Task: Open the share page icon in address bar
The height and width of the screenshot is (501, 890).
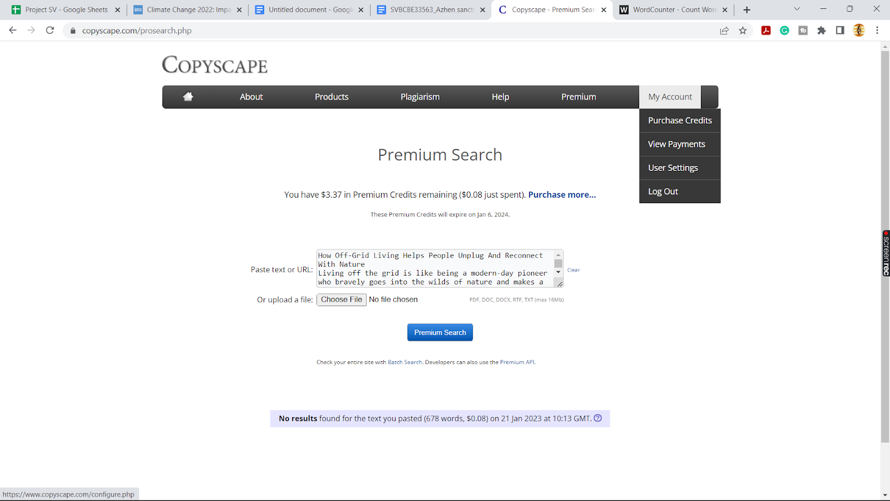Action: [x=724, y=31]
